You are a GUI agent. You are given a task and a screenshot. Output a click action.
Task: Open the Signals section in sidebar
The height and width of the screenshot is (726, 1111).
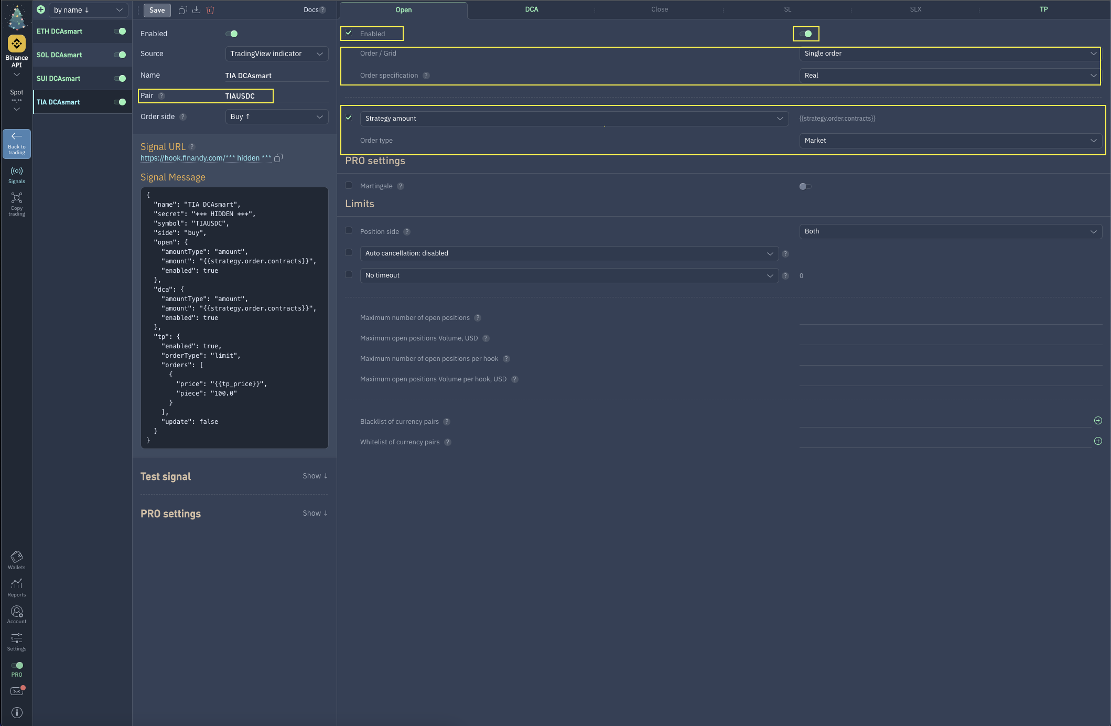point(17,175)
